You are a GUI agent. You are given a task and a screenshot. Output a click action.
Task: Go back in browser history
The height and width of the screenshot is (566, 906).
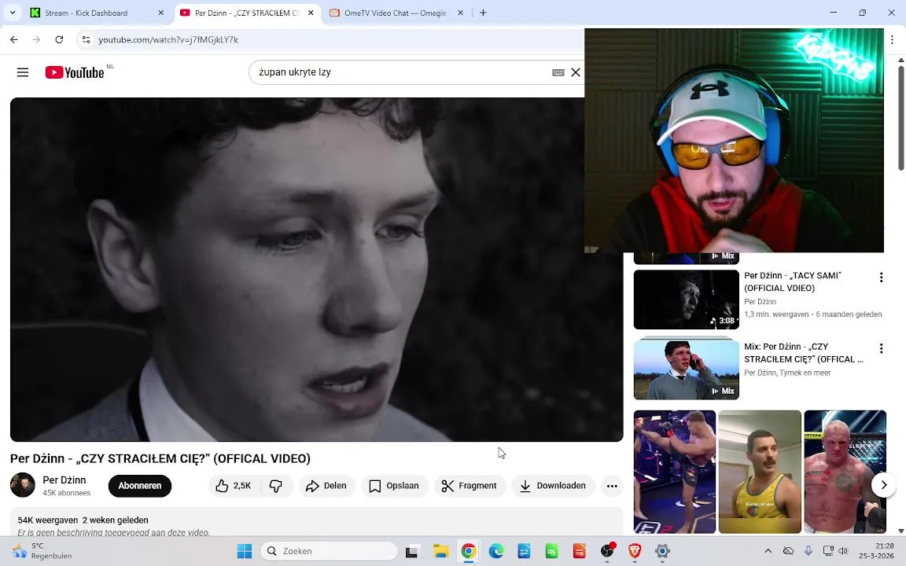click(14, 39)
